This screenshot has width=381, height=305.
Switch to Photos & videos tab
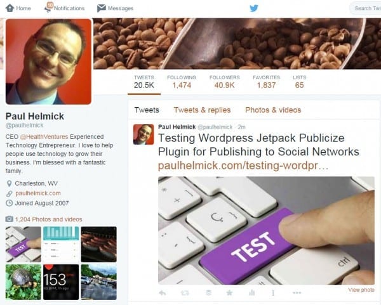(273, 110)
